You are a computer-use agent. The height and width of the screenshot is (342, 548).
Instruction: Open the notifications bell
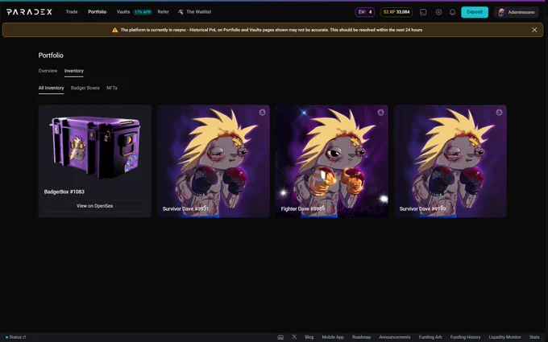tap(452, 12)
